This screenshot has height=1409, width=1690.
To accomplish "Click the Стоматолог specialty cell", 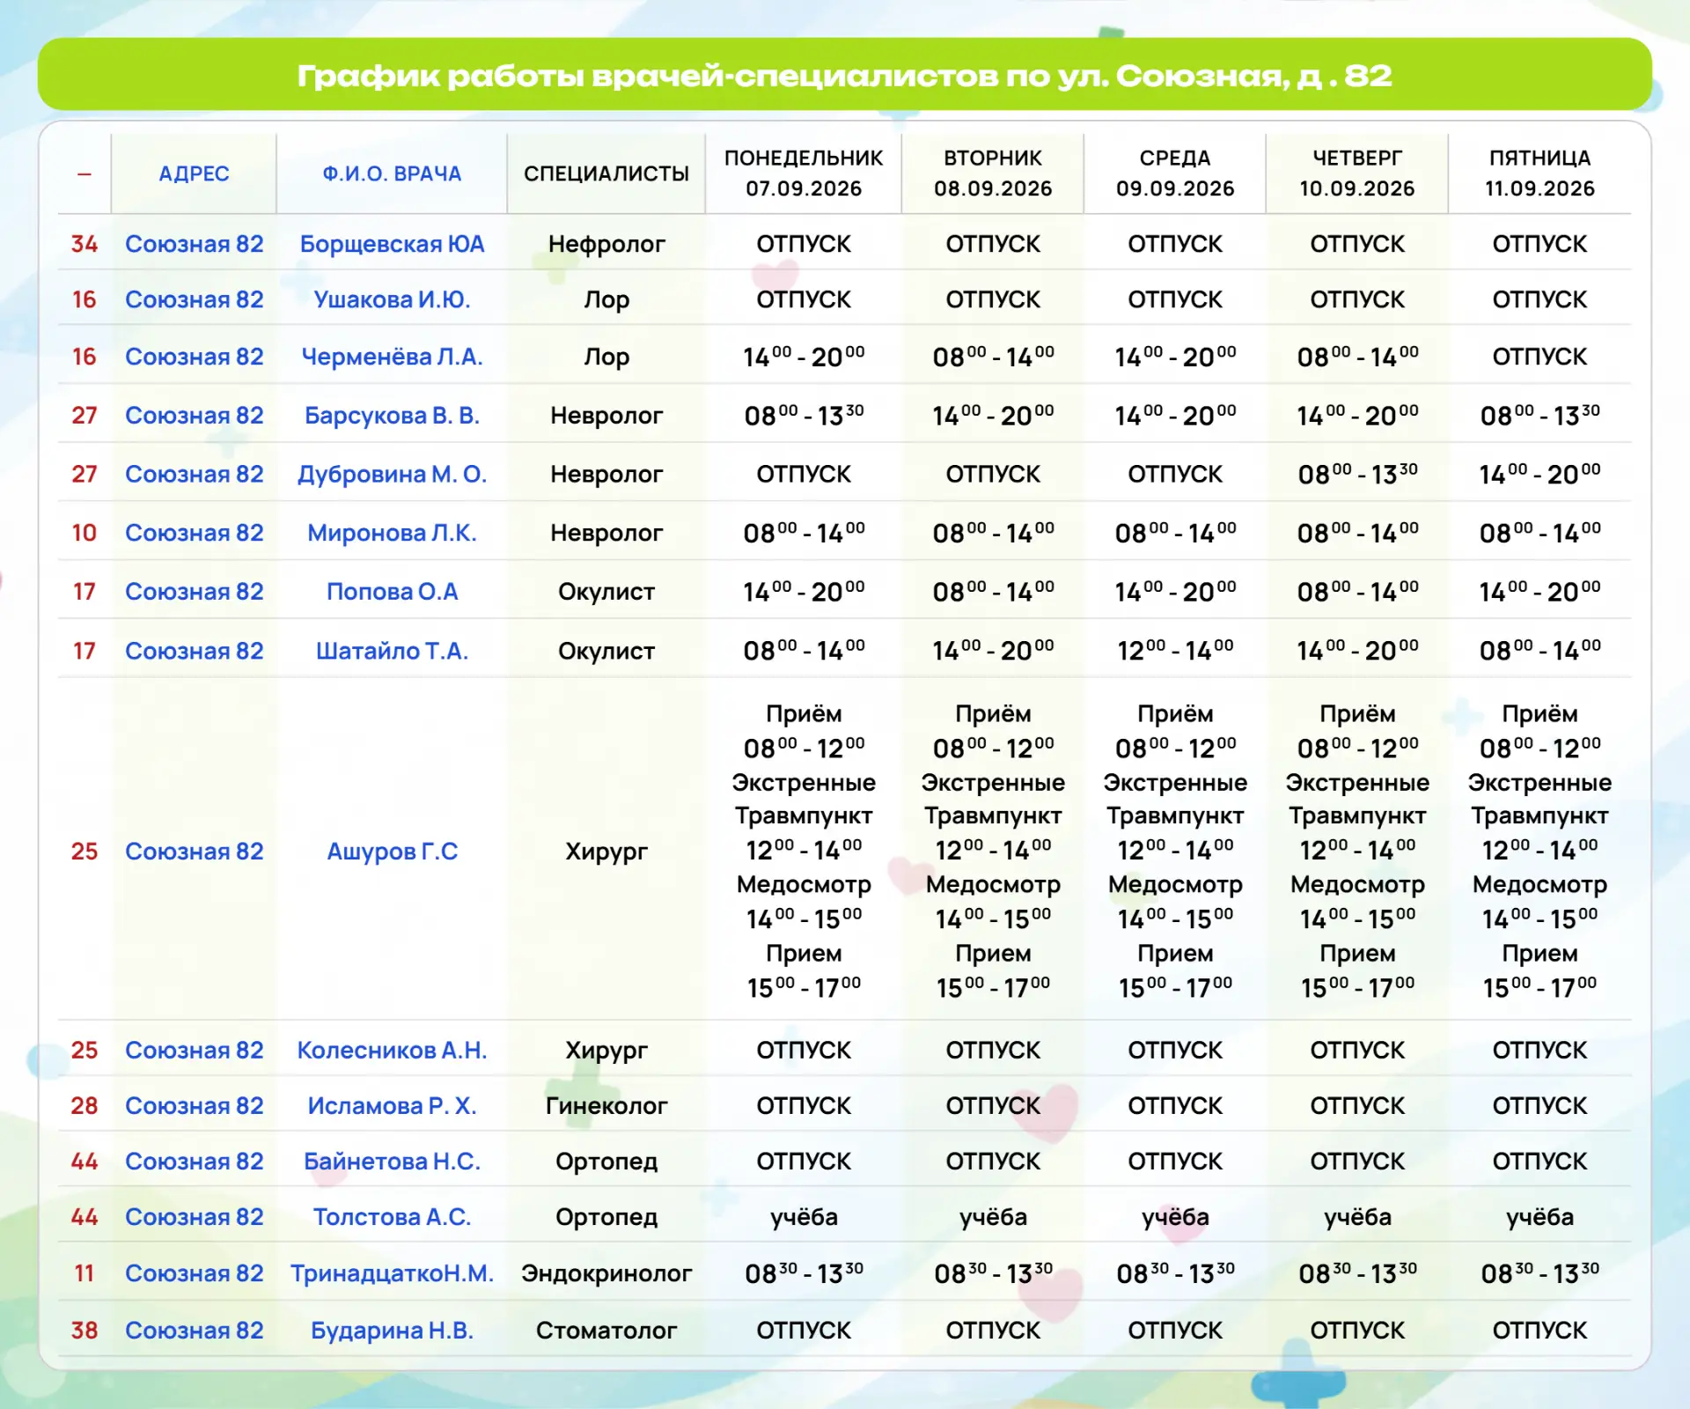I will 606,1330.
